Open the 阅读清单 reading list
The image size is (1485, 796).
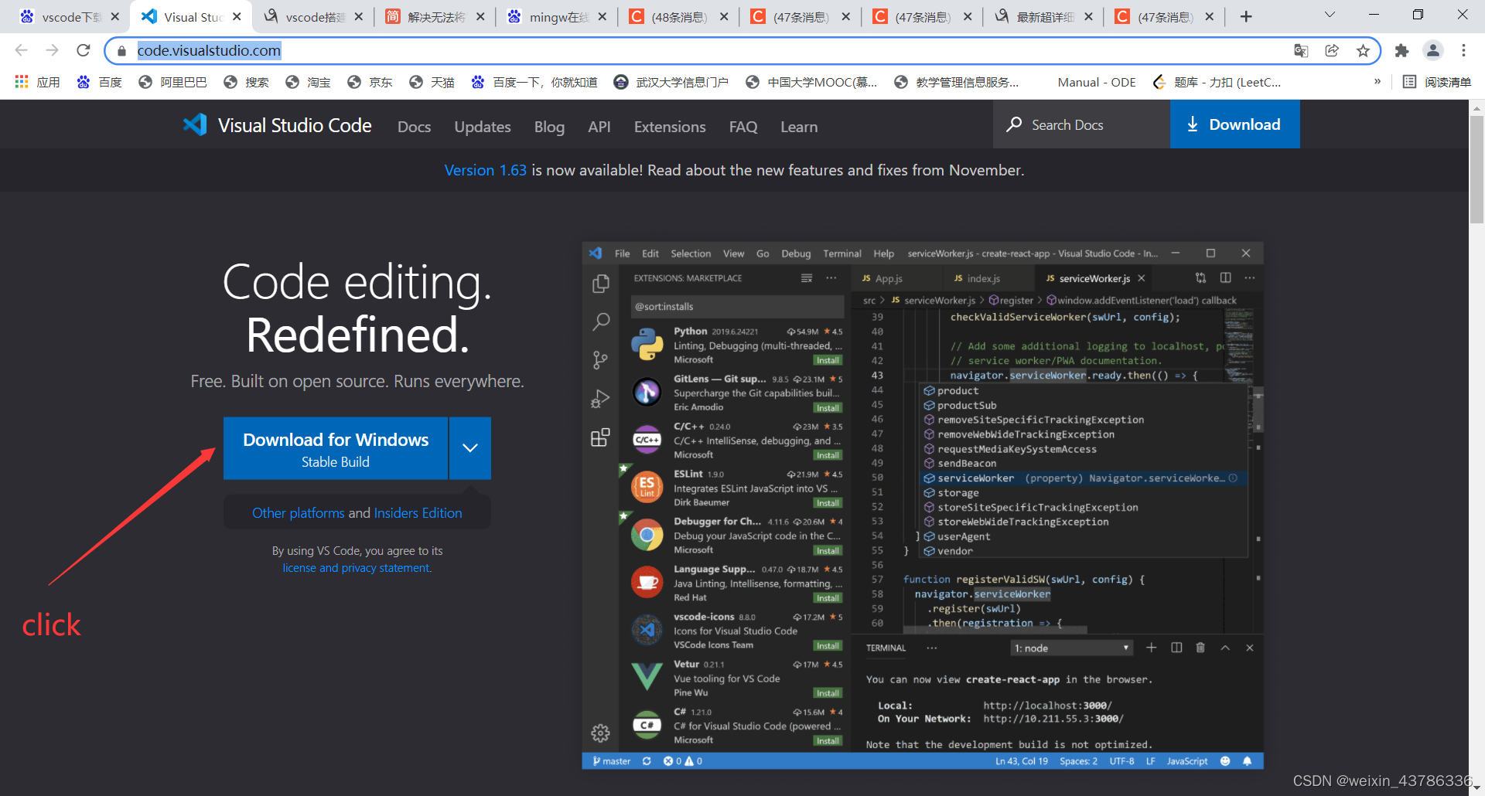[1437, 82]
